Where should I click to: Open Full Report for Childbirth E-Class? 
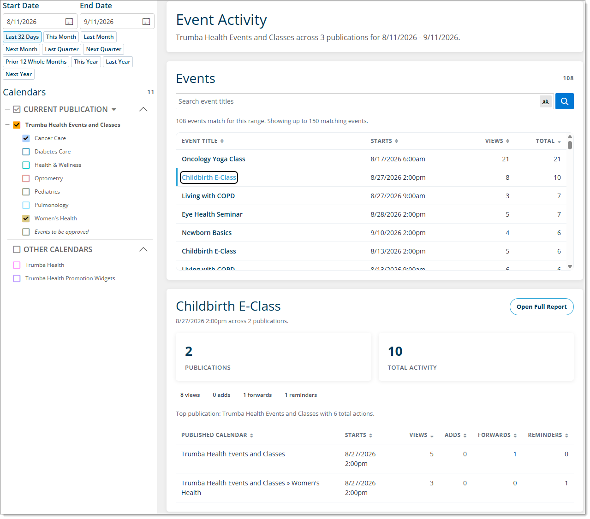(542, 307)
